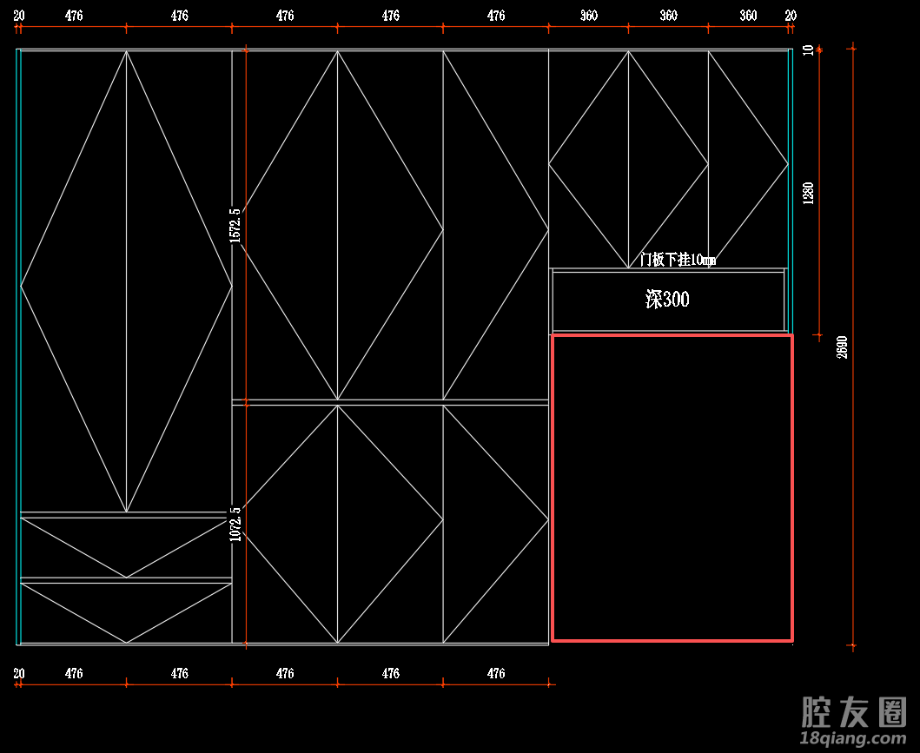
Task: Select the tall left double-door diamond panel
Action: 126,281
